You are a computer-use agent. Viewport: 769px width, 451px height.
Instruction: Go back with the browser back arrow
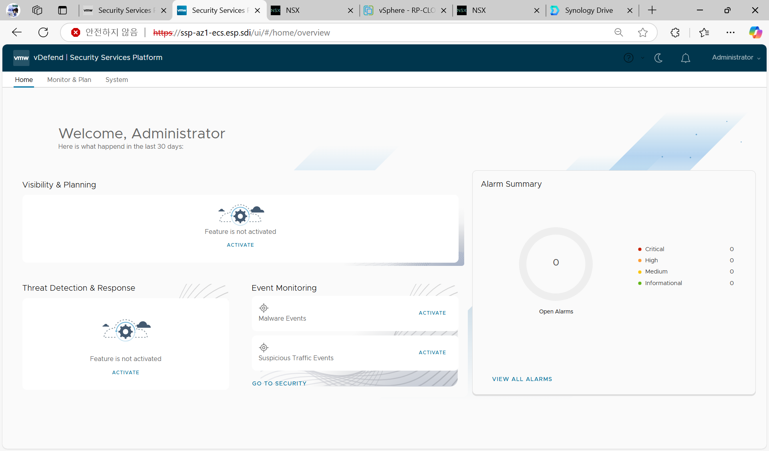coord(17,32)
